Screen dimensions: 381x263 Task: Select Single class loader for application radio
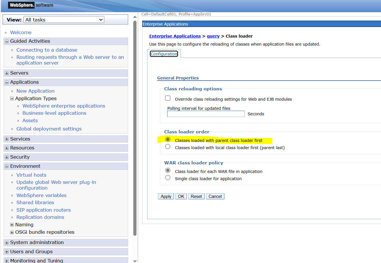coord(168,178)
